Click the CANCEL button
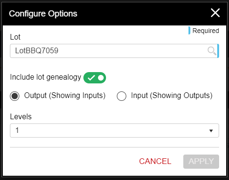The width and height of the screenshot is (229, 180). [x=155, y=162]
